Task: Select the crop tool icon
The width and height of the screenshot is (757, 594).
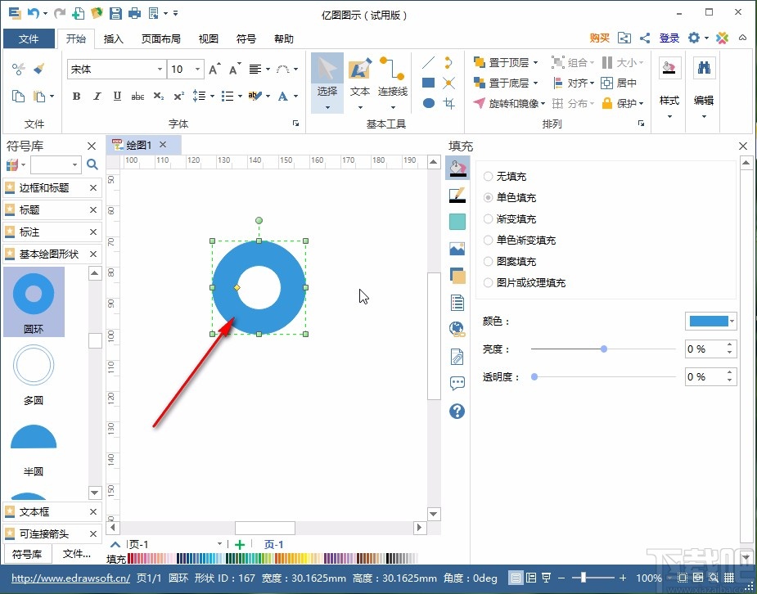Action: pyautogui.click(x=449, y=103)
